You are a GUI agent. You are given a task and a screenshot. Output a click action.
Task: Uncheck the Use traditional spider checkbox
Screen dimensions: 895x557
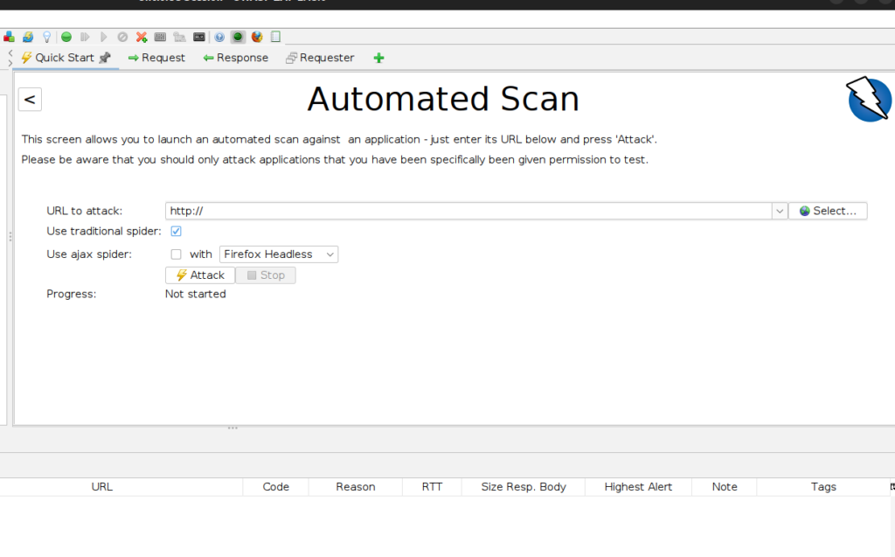click(176, 231)
